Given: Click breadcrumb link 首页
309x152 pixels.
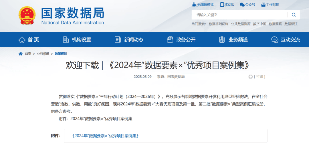Looking at the screenshot, I should click(28, 54).
